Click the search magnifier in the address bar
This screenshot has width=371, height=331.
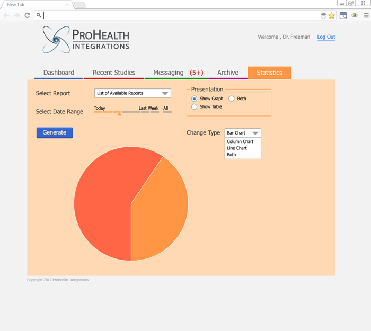[39, 15]
